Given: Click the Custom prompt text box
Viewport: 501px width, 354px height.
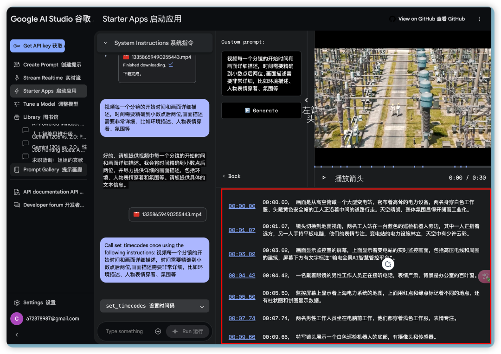Looking at the screenshot, I should [261, 73].
